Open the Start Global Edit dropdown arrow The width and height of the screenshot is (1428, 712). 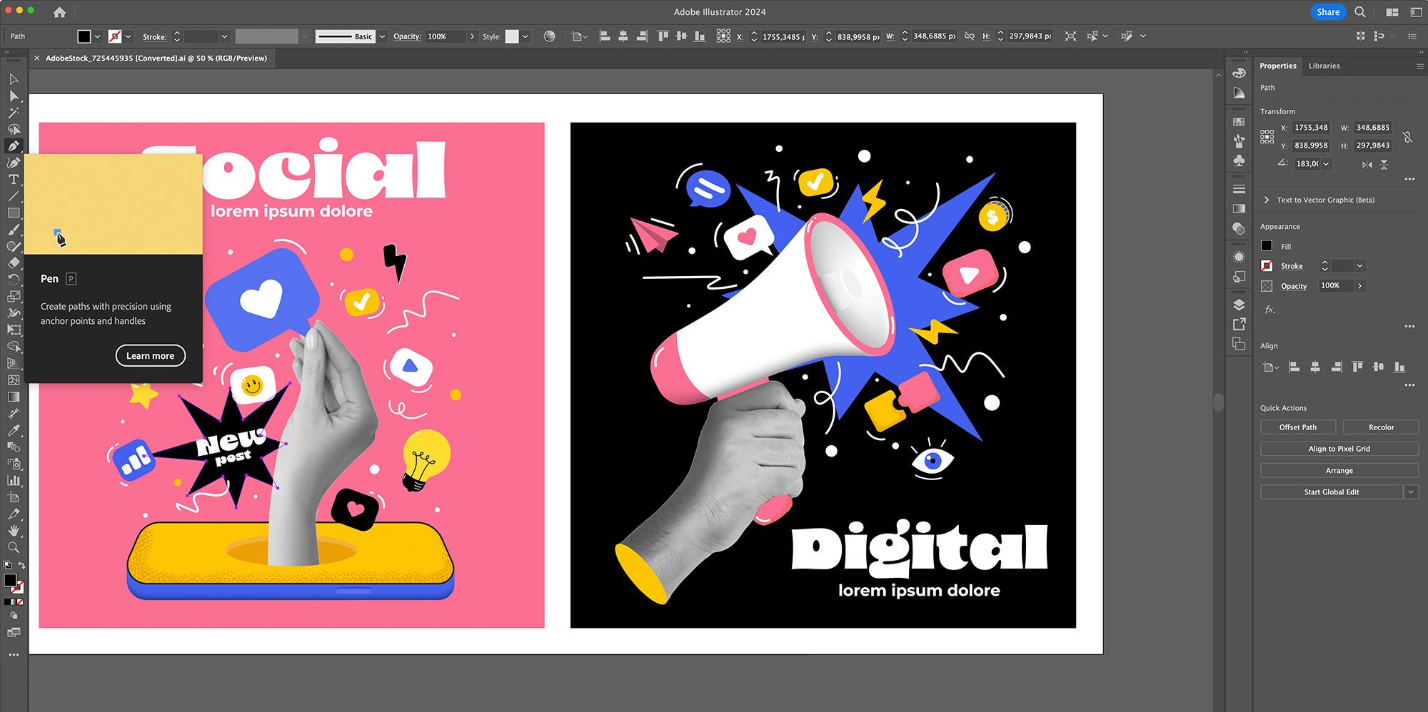click(1411, 492)
